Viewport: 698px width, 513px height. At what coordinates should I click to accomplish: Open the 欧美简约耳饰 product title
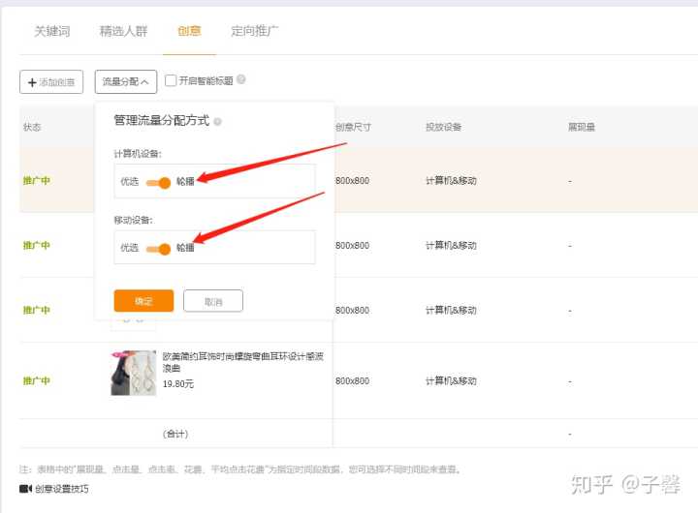242,362
